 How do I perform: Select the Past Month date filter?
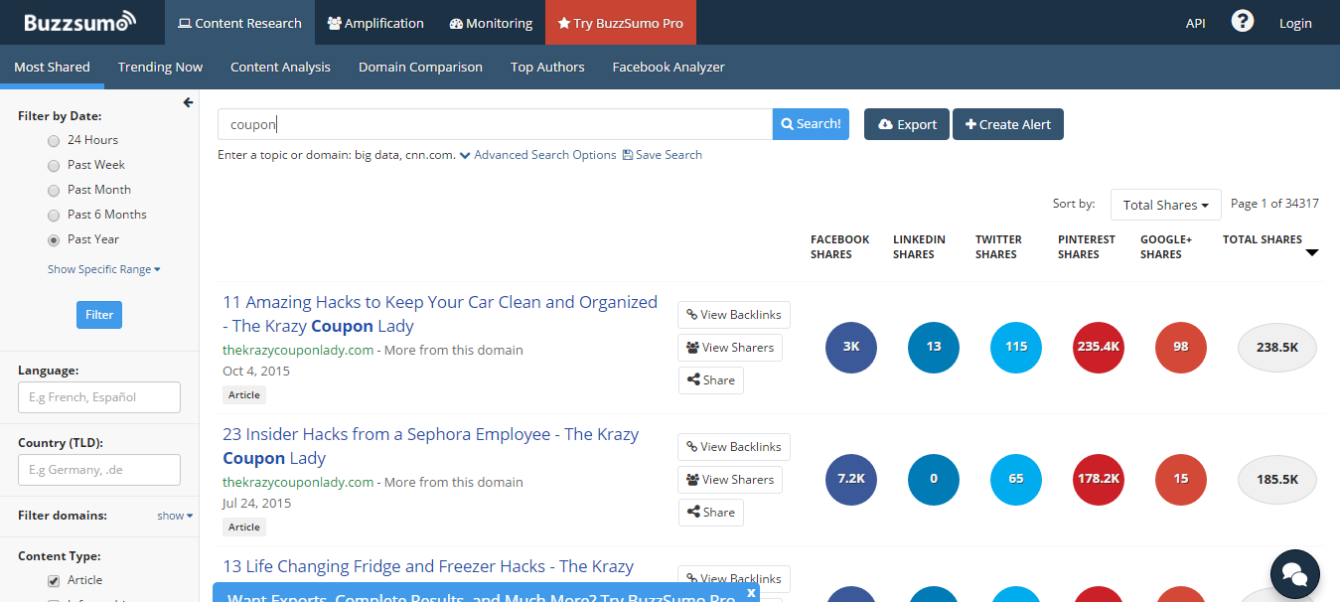click(54, 191)
